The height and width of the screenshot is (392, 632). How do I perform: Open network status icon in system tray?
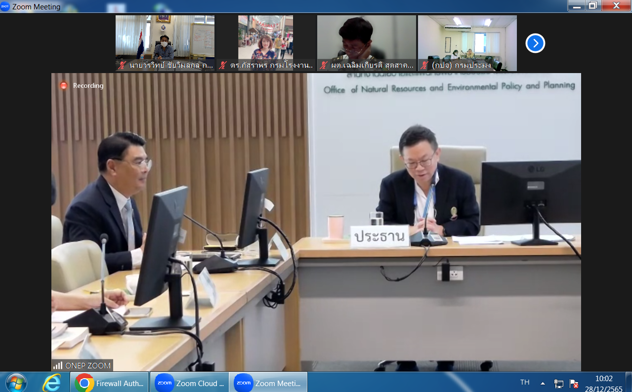(559, 384)
